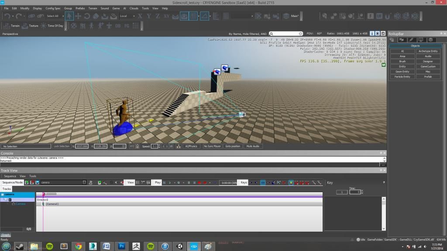Click the timeline playhead marker
The image size is (447, 251).
[43, 194]
